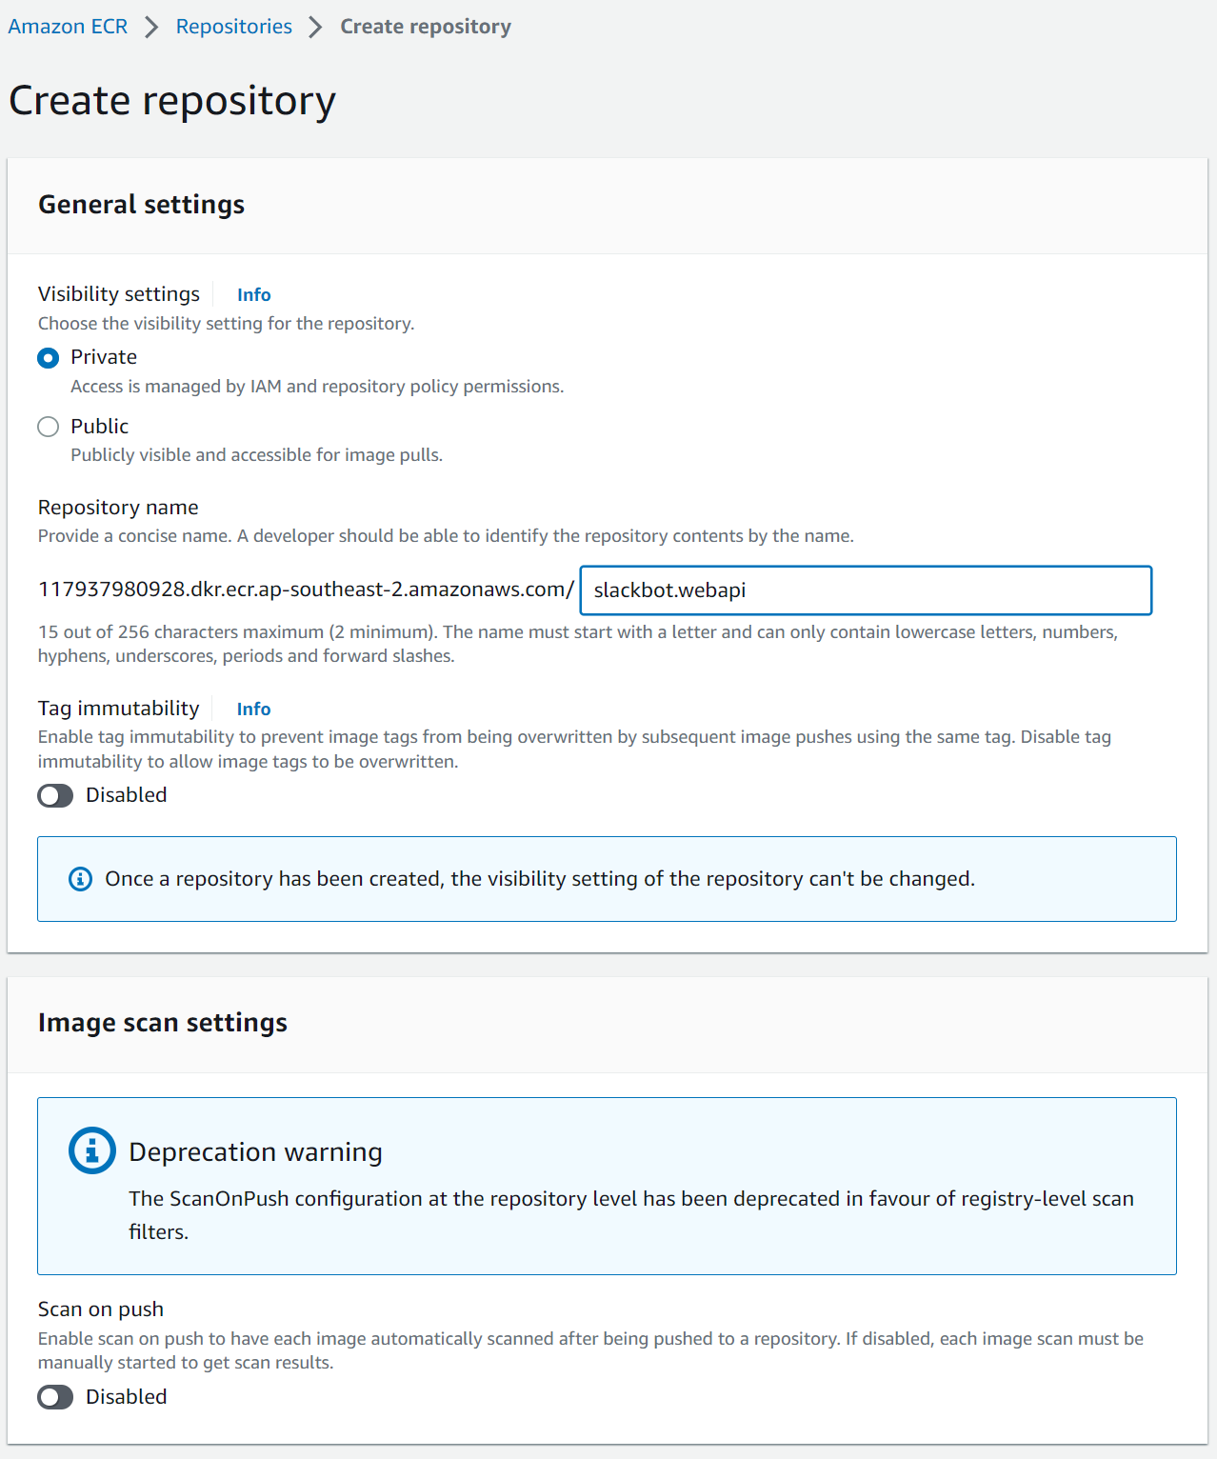Click the Image scan settings section header
The height and width of the screenshot is (1459, 1217).
click(162, 1022)
